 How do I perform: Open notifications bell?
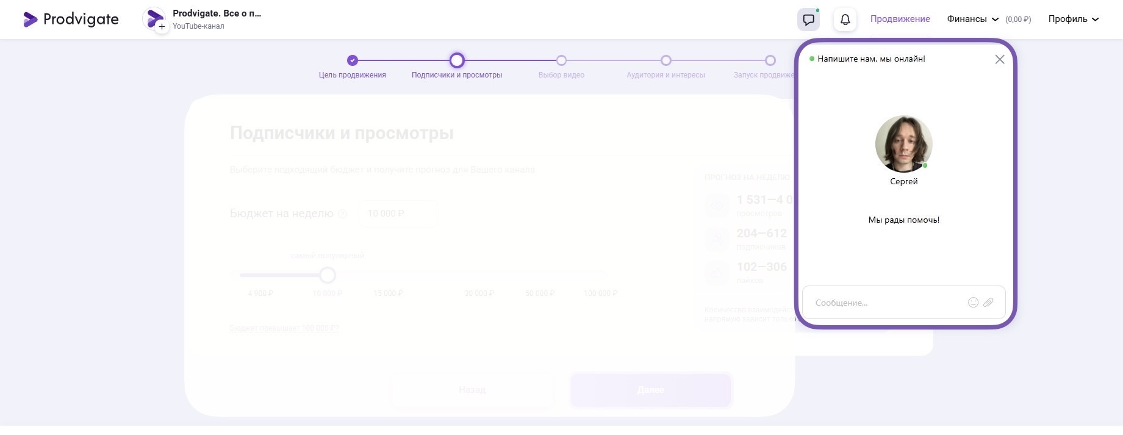tap(845, 20)
